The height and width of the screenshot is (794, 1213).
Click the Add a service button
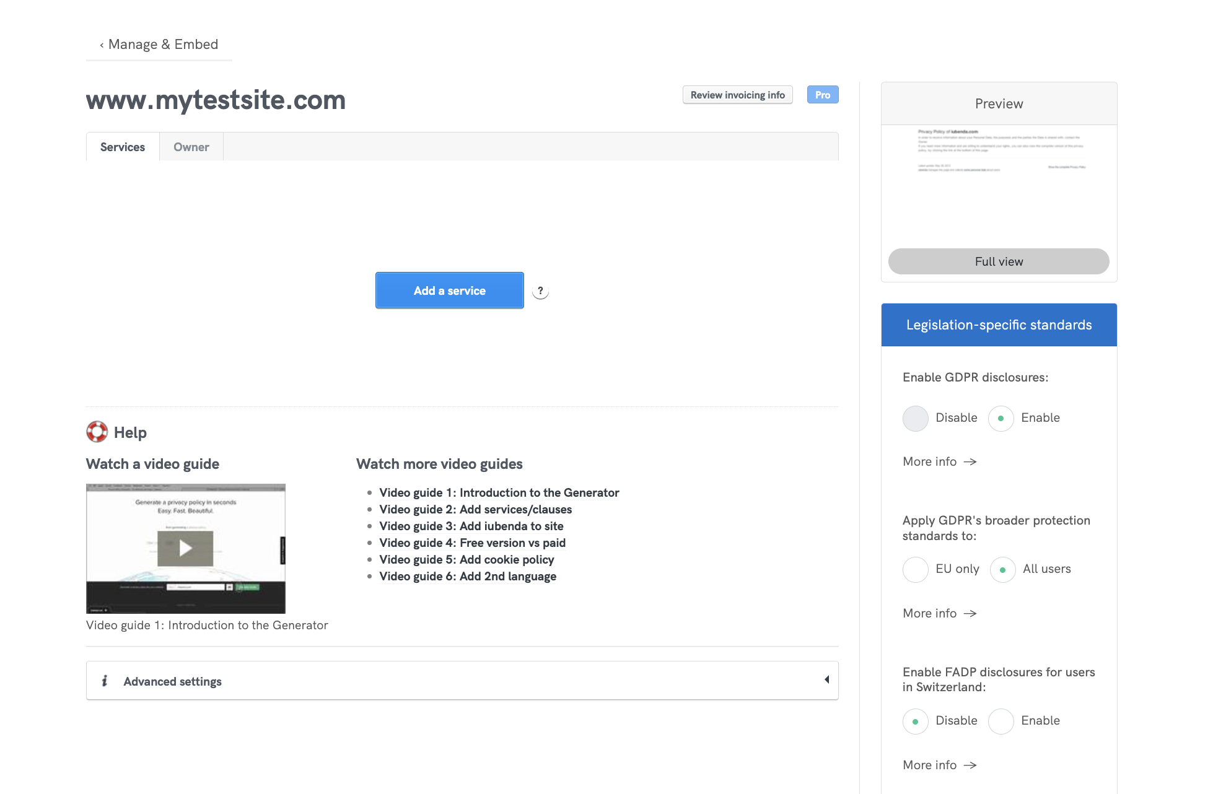click(449, 290)
